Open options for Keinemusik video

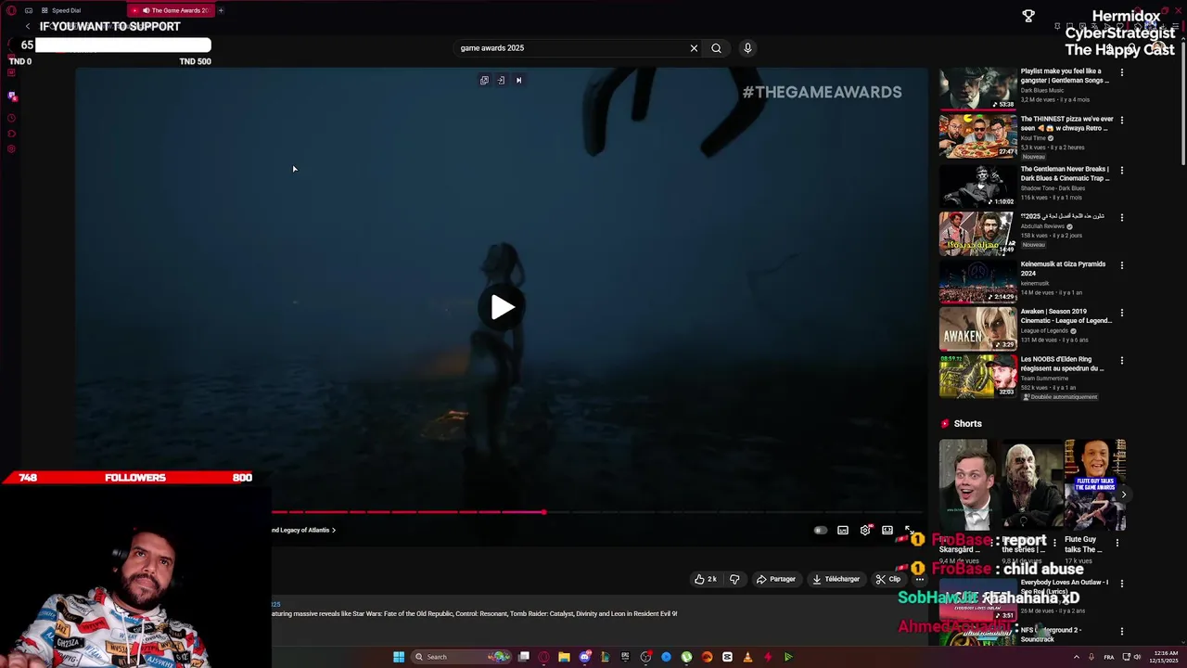point(1121,265)
